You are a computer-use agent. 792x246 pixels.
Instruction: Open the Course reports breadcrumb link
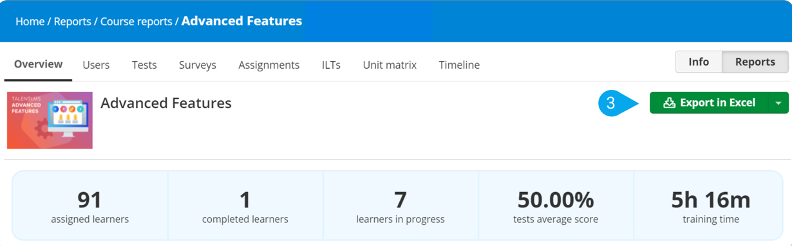coord(136,21)
